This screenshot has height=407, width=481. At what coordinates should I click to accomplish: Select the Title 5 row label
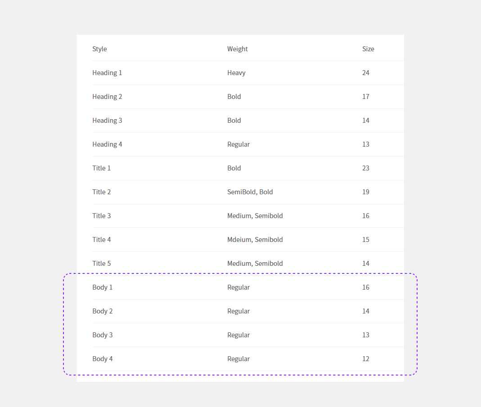[101, 264]
